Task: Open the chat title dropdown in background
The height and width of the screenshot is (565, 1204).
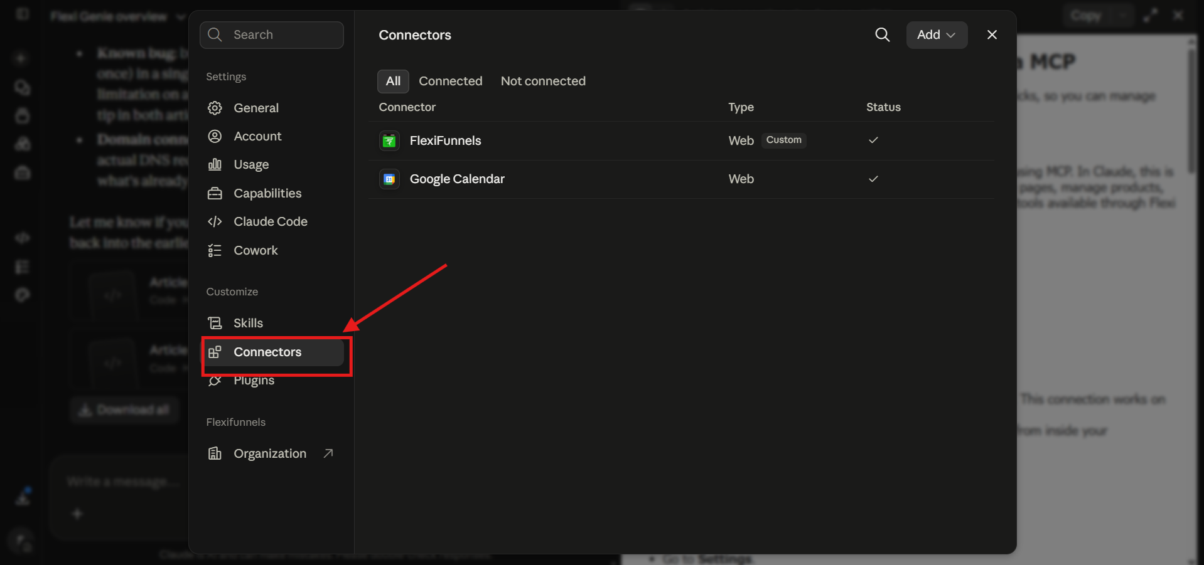Action: (181, 16)
